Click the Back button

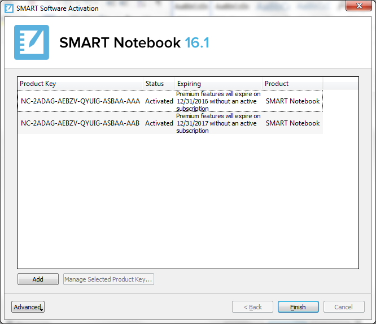click(x=252, y=307)
